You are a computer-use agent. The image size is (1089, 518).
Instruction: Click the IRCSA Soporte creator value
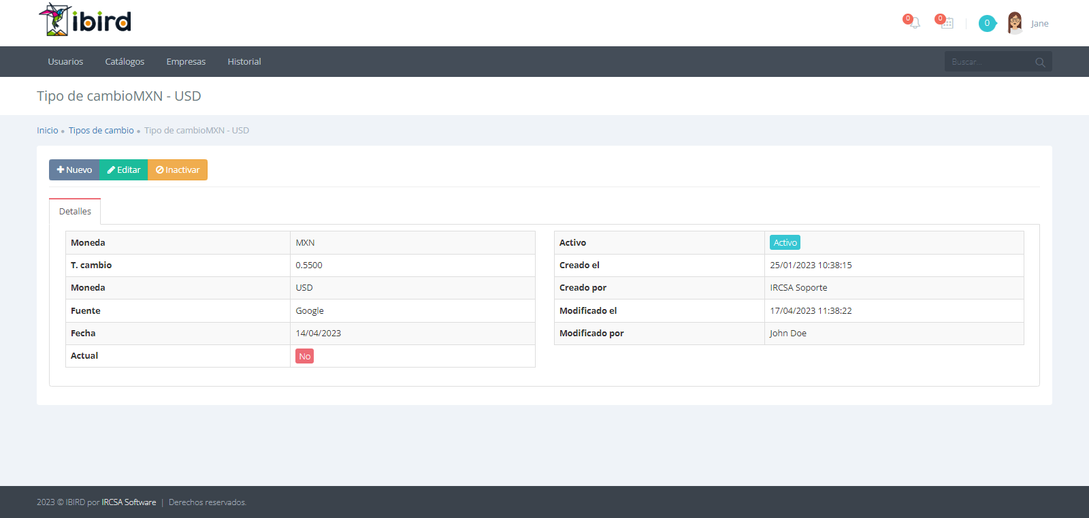(x=798, y=287)
